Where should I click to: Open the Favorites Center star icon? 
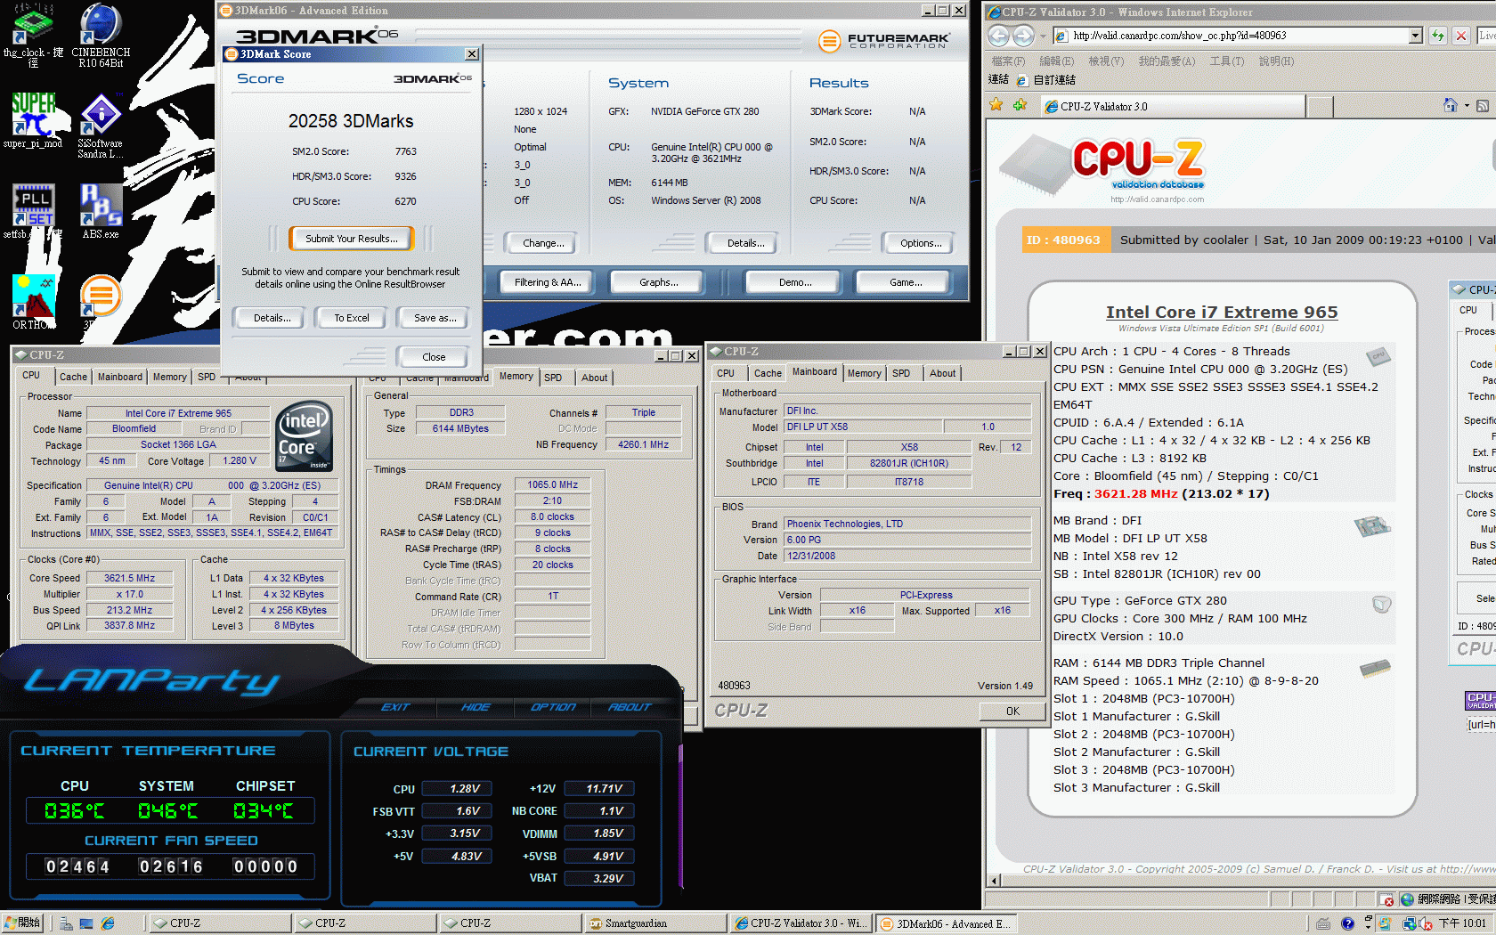tap(996, 105)
